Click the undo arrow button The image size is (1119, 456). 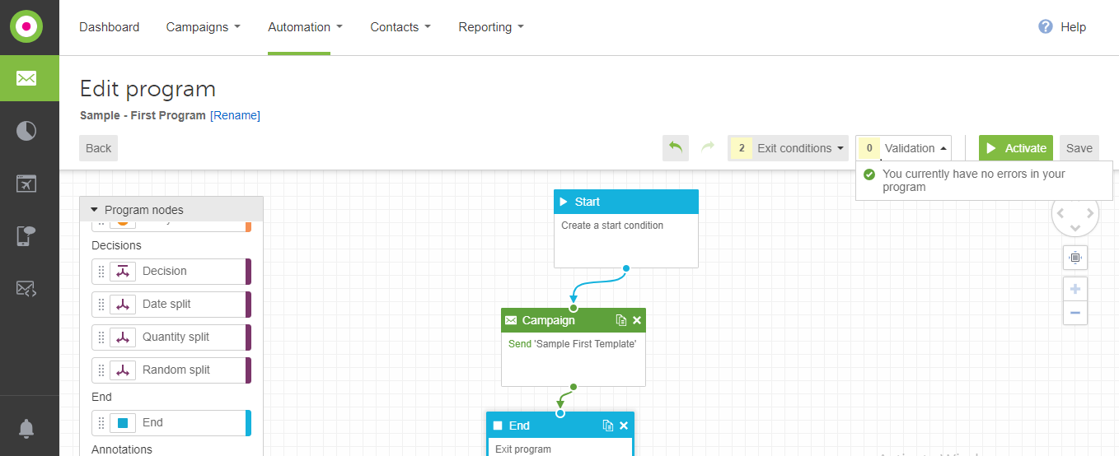676,148
